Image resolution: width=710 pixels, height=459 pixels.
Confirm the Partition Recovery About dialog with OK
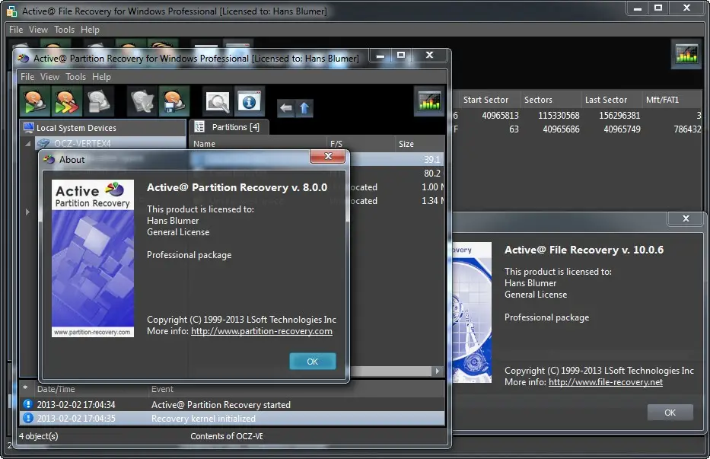coord(313,361)
